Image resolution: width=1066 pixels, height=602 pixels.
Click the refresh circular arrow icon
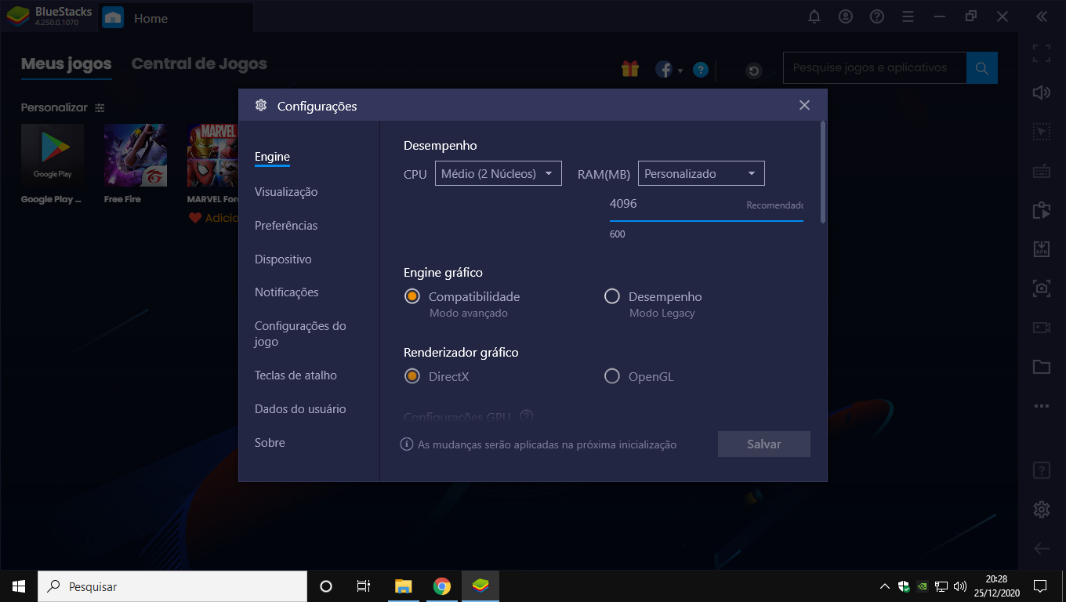click(x=754, y=71)
